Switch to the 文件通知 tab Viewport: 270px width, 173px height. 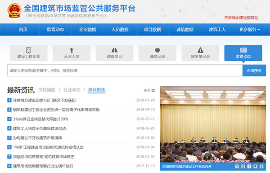47,90
